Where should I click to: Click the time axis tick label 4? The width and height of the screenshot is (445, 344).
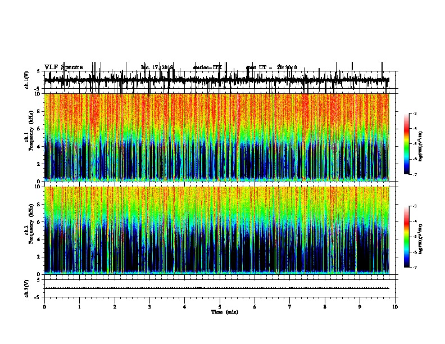(x=185, y=307)
